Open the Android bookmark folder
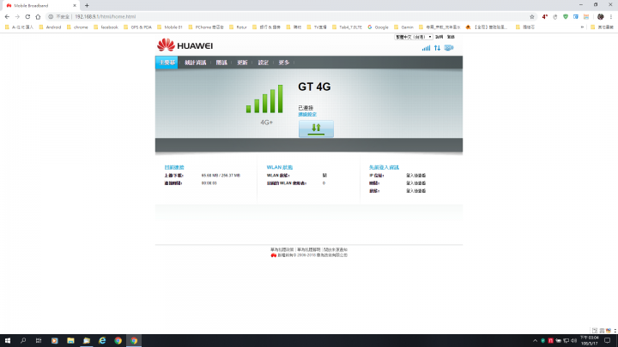The image size is (618, 347). 50,27
